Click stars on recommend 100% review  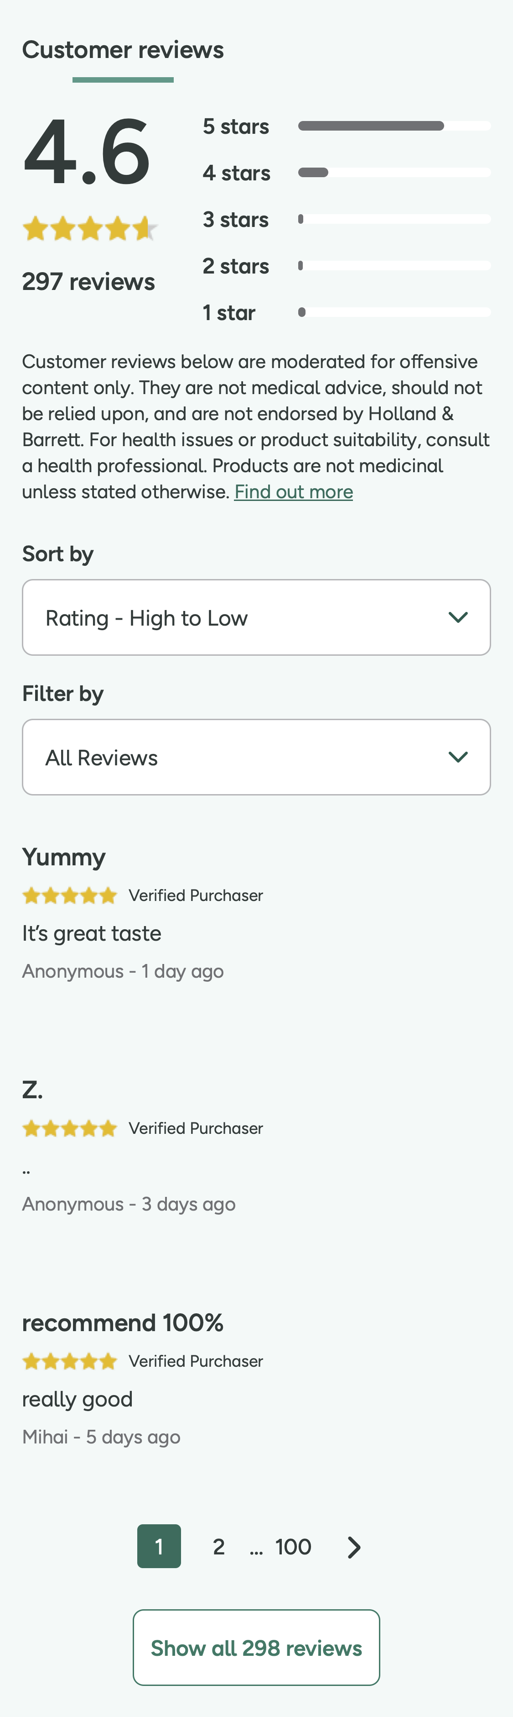point(70,1361)
